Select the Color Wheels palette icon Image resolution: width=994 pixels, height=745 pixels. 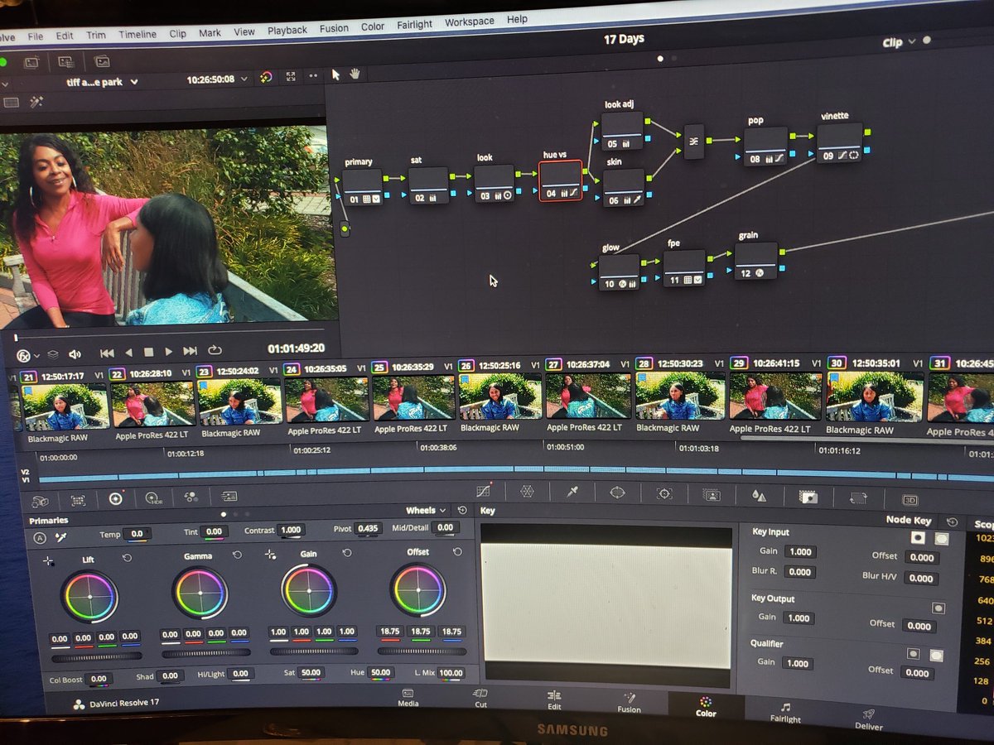115,498
